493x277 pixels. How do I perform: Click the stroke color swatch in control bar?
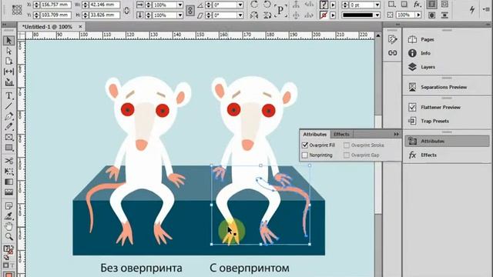324,15
